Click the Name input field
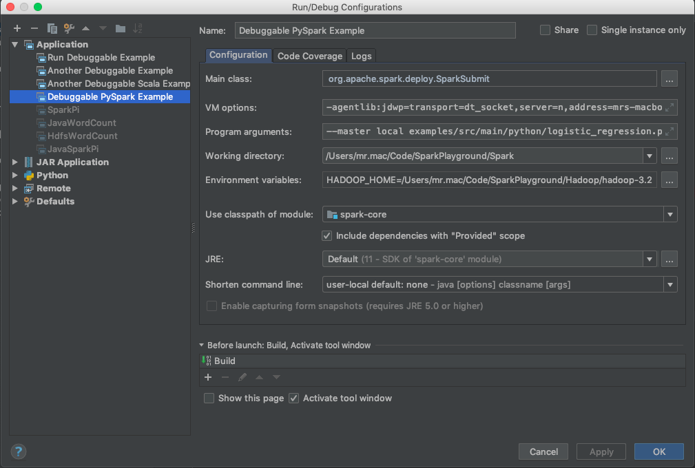 (375, 30)
